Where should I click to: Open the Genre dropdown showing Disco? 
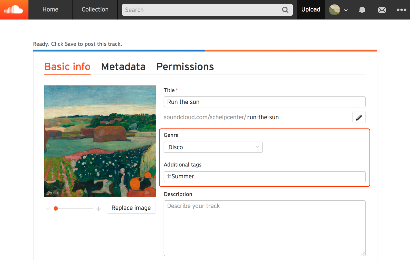pos(213,147)
